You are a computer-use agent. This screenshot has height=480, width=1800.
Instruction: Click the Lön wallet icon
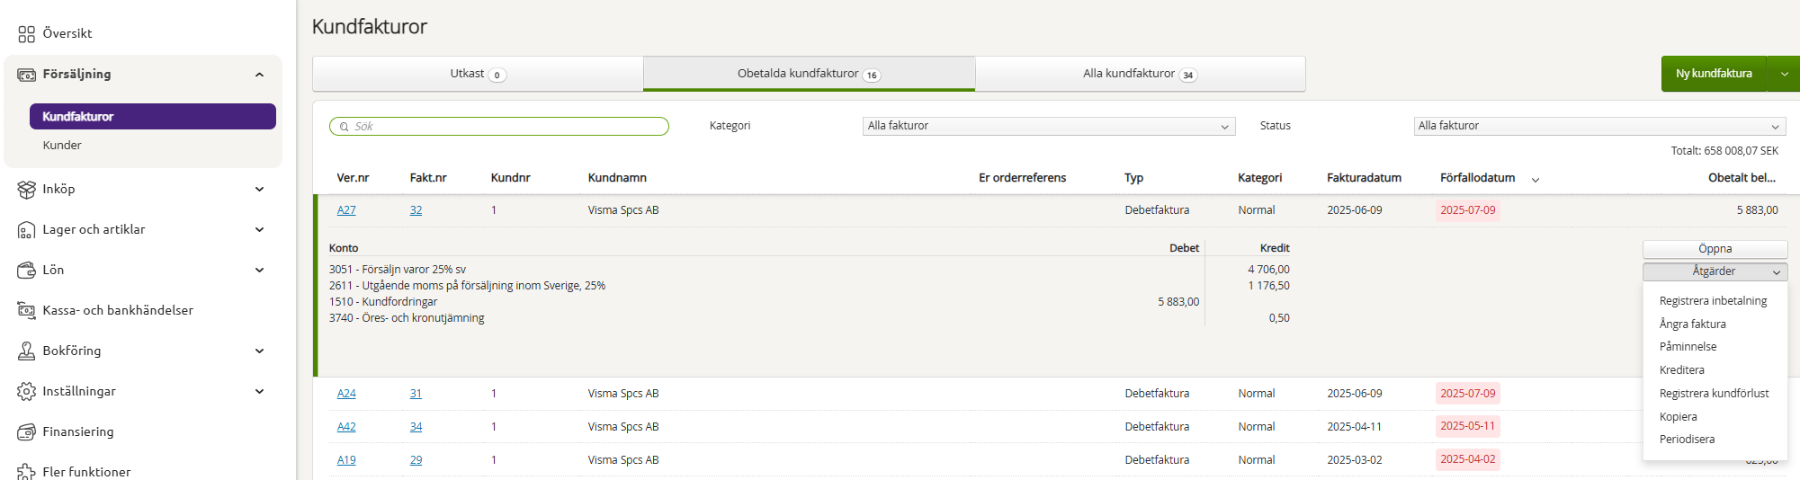(x=26, y=271)
